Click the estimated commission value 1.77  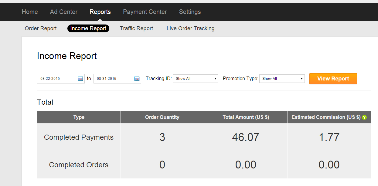329,137
